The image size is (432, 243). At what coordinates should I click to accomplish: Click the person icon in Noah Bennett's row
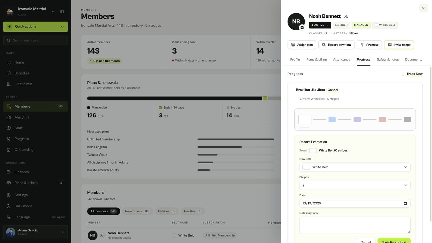click(x=102, y=235)
